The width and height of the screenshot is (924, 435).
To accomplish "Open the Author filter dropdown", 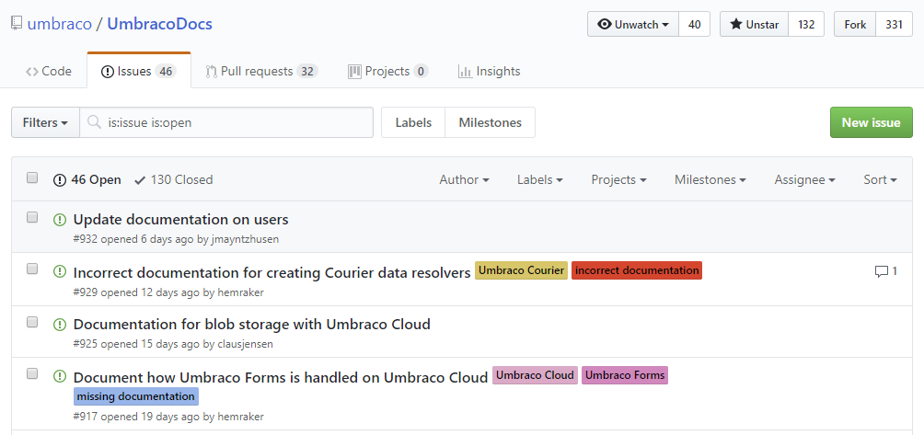I will point(464,179).
